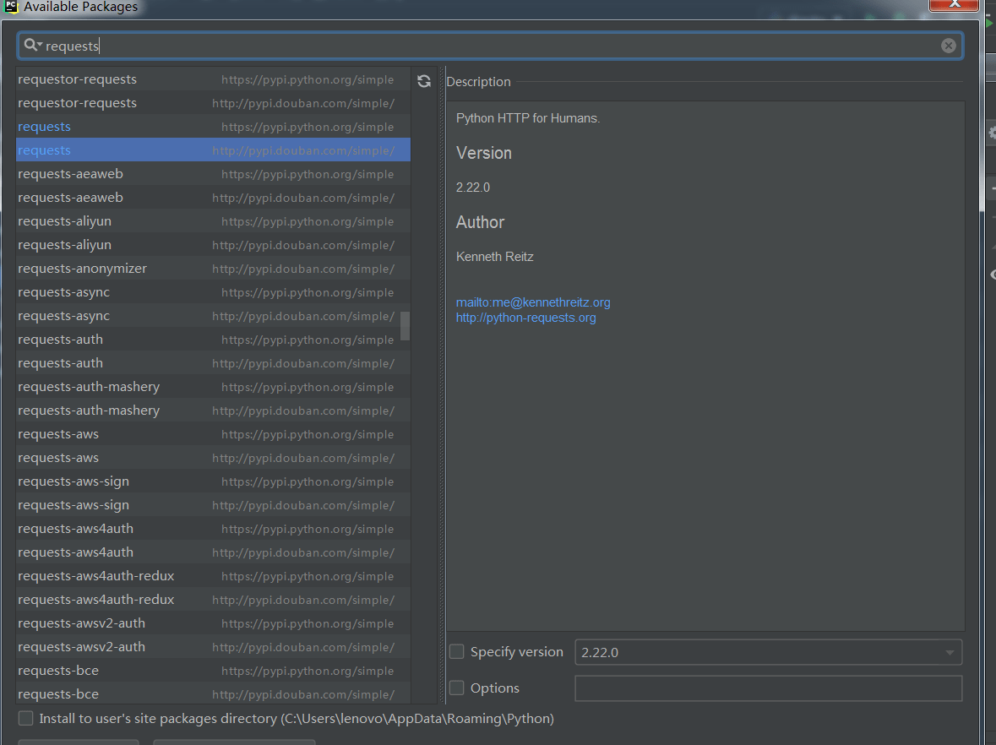Screen dimensions: 996x745
Task: Select requestor-requests from pypi.douban.com
Action: point(214,103)
